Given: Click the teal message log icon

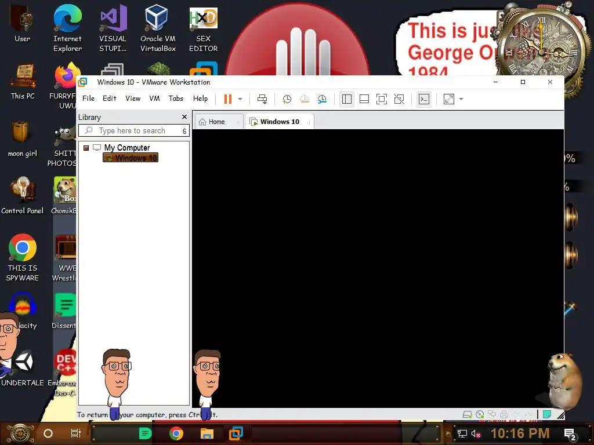Looking at the screenshot, I should 546,414.
